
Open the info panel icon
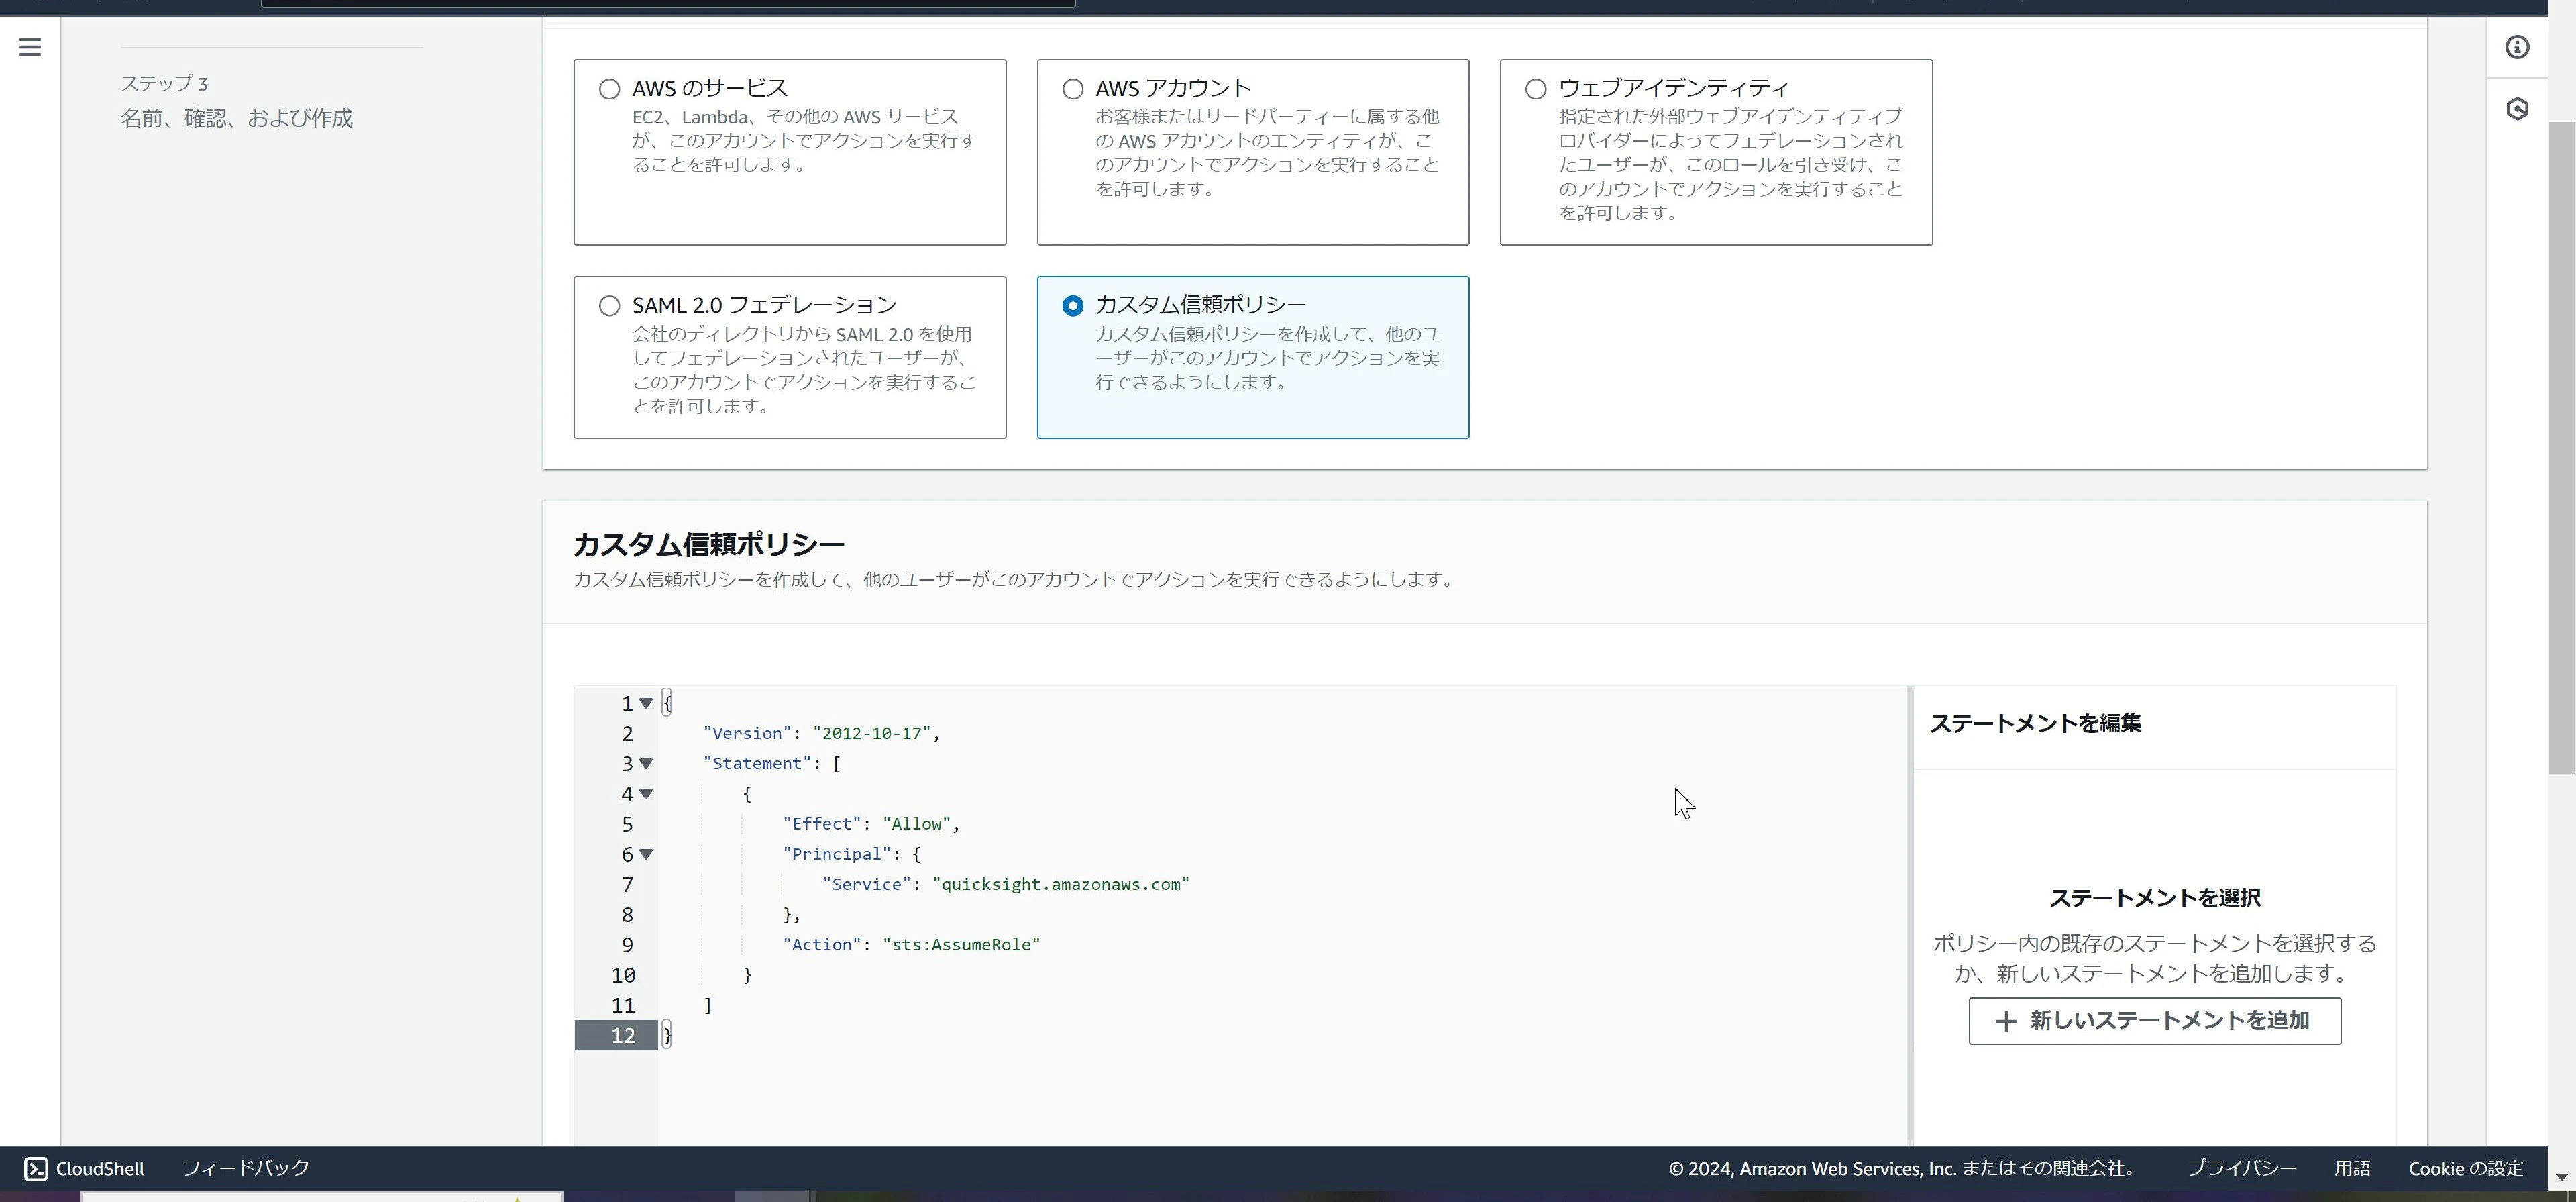2517,47
